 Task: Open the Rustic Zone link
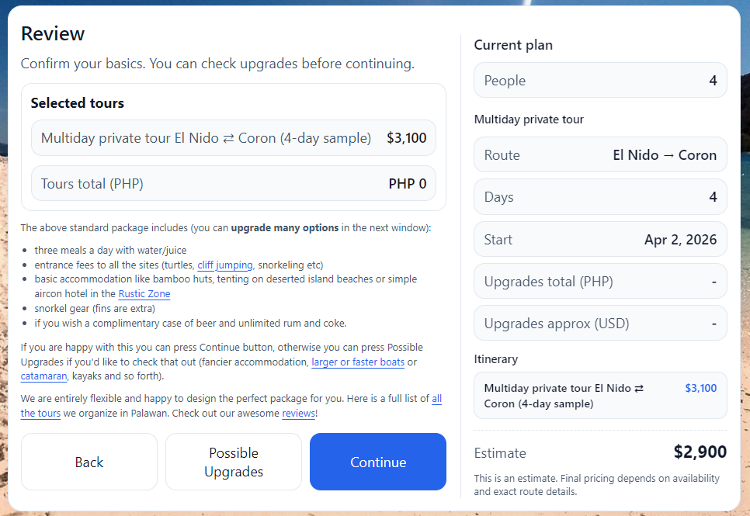point(144,294)
